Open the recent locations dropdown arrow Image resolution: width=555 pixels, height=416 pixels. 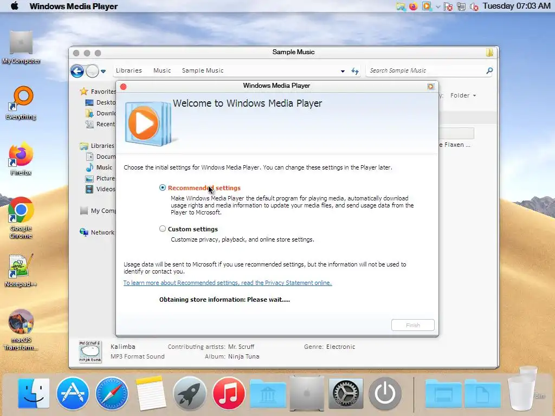[x=104, y=71]
